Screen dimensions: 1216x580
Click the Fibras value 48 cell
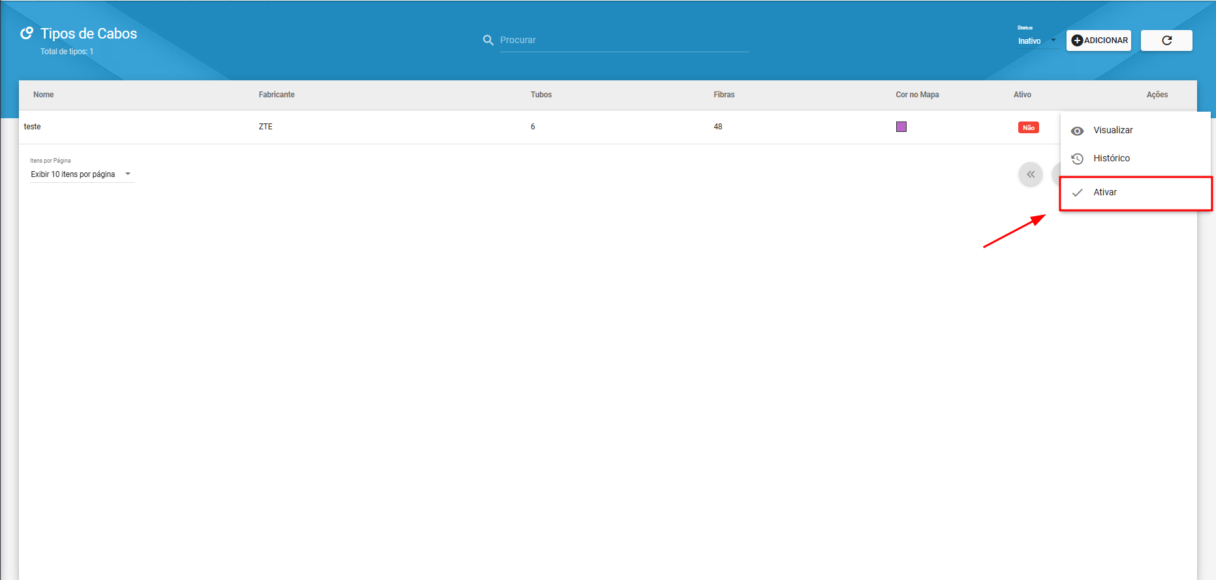coord(718,127)
